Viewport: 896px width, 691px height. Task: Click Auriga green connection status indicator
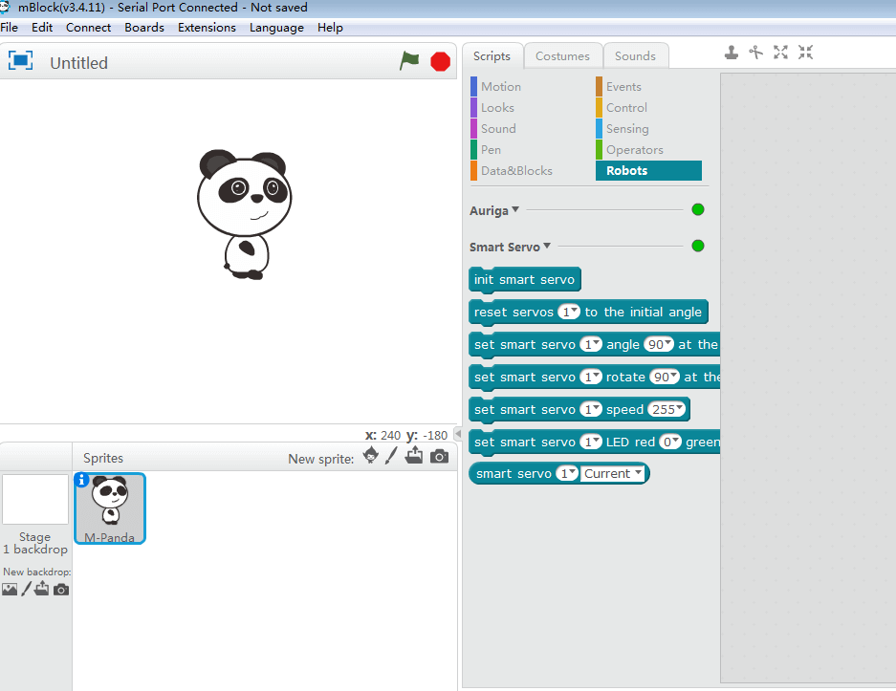[698, 209]
